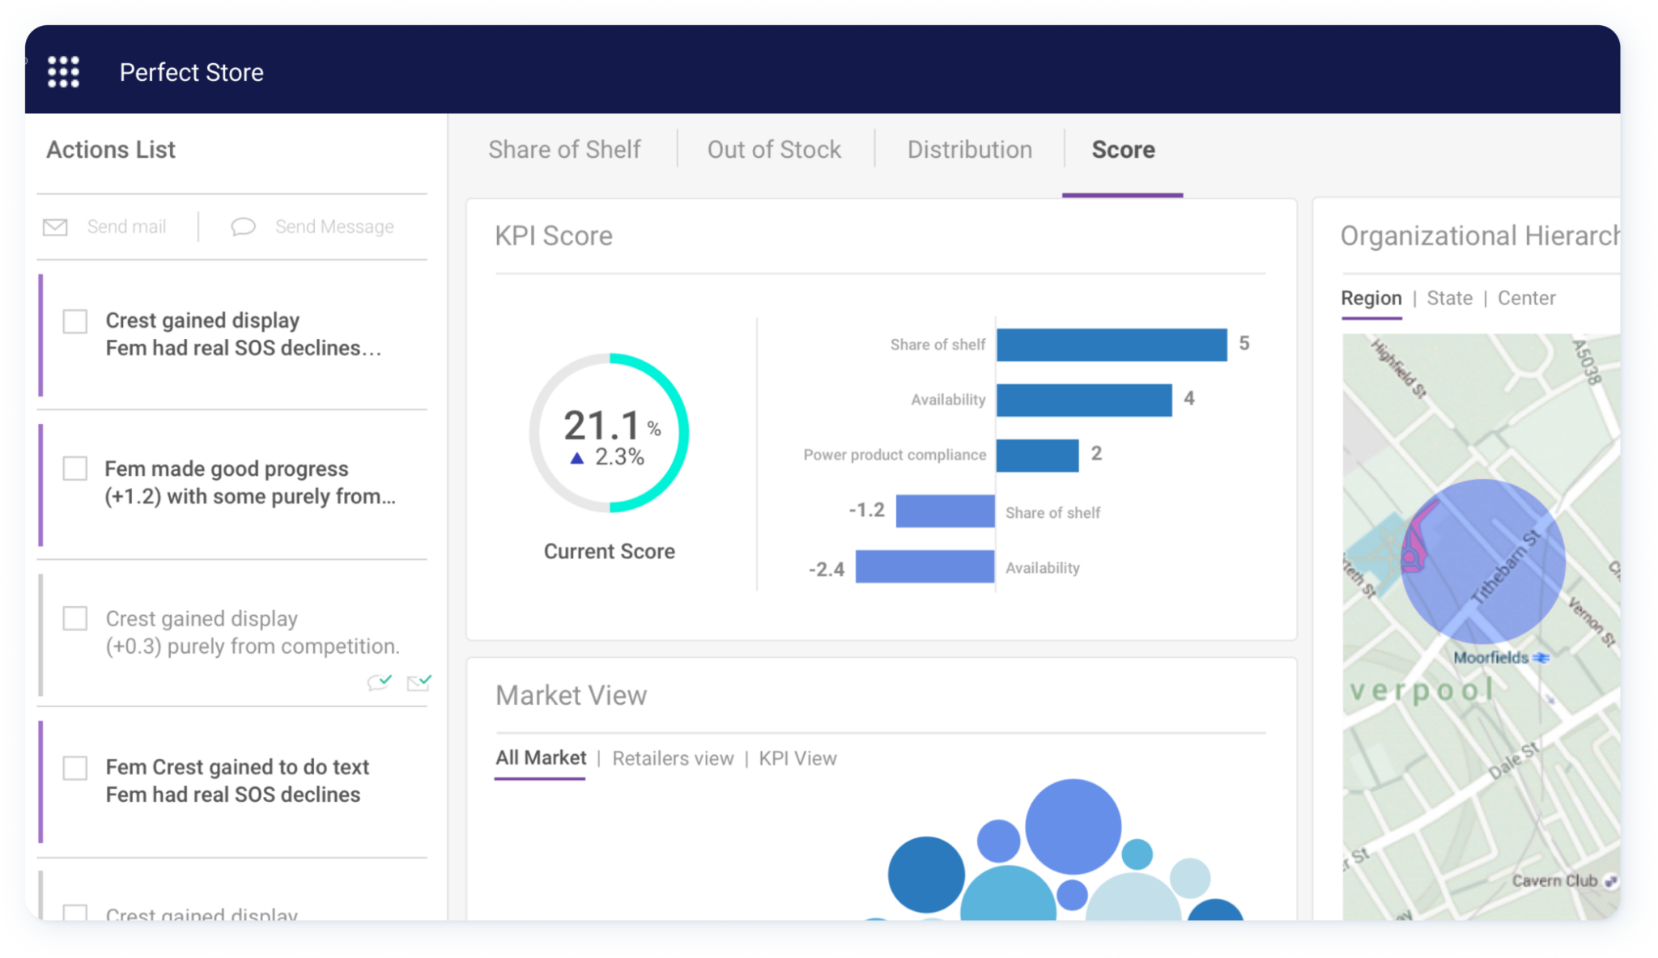Check the first Crest gained display item
The image size is (1658, 958).
coord(75,321)
